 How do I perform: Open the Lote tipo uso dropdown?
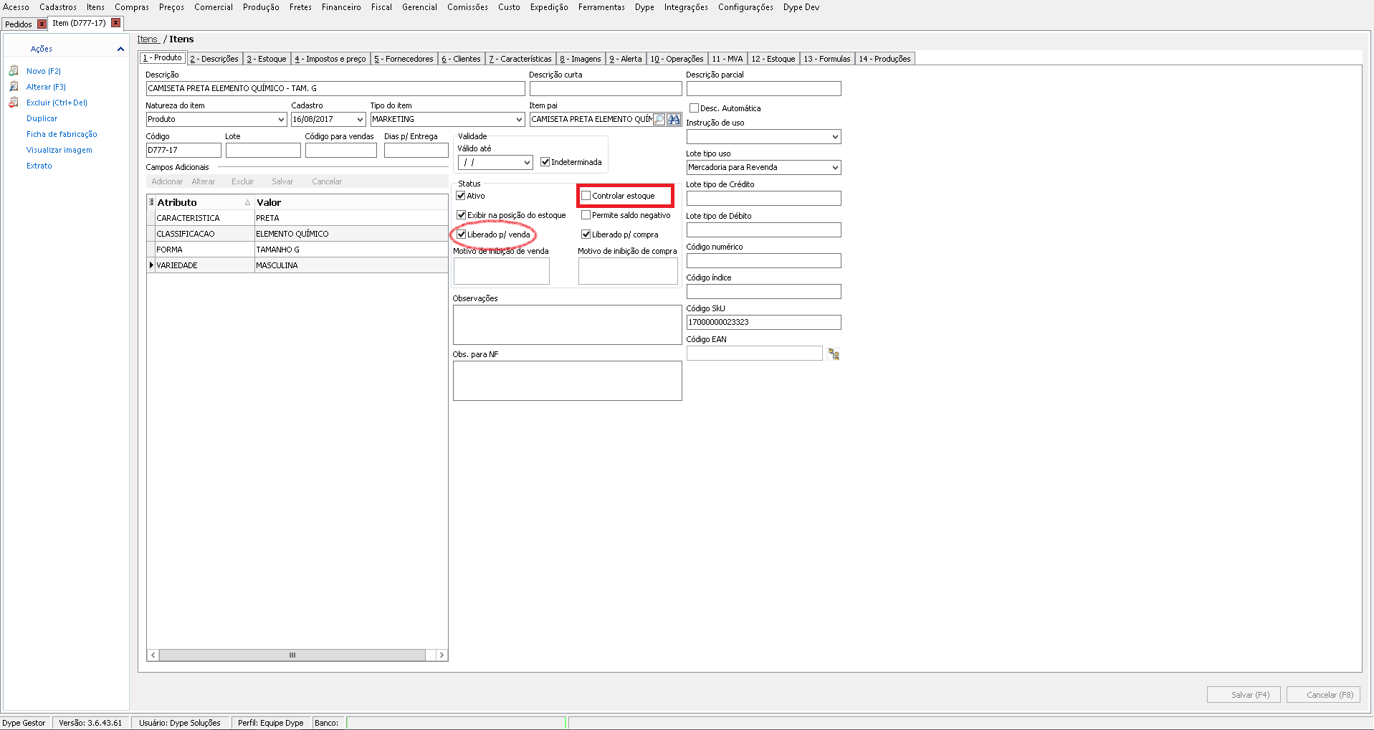(x=835, y=168)
